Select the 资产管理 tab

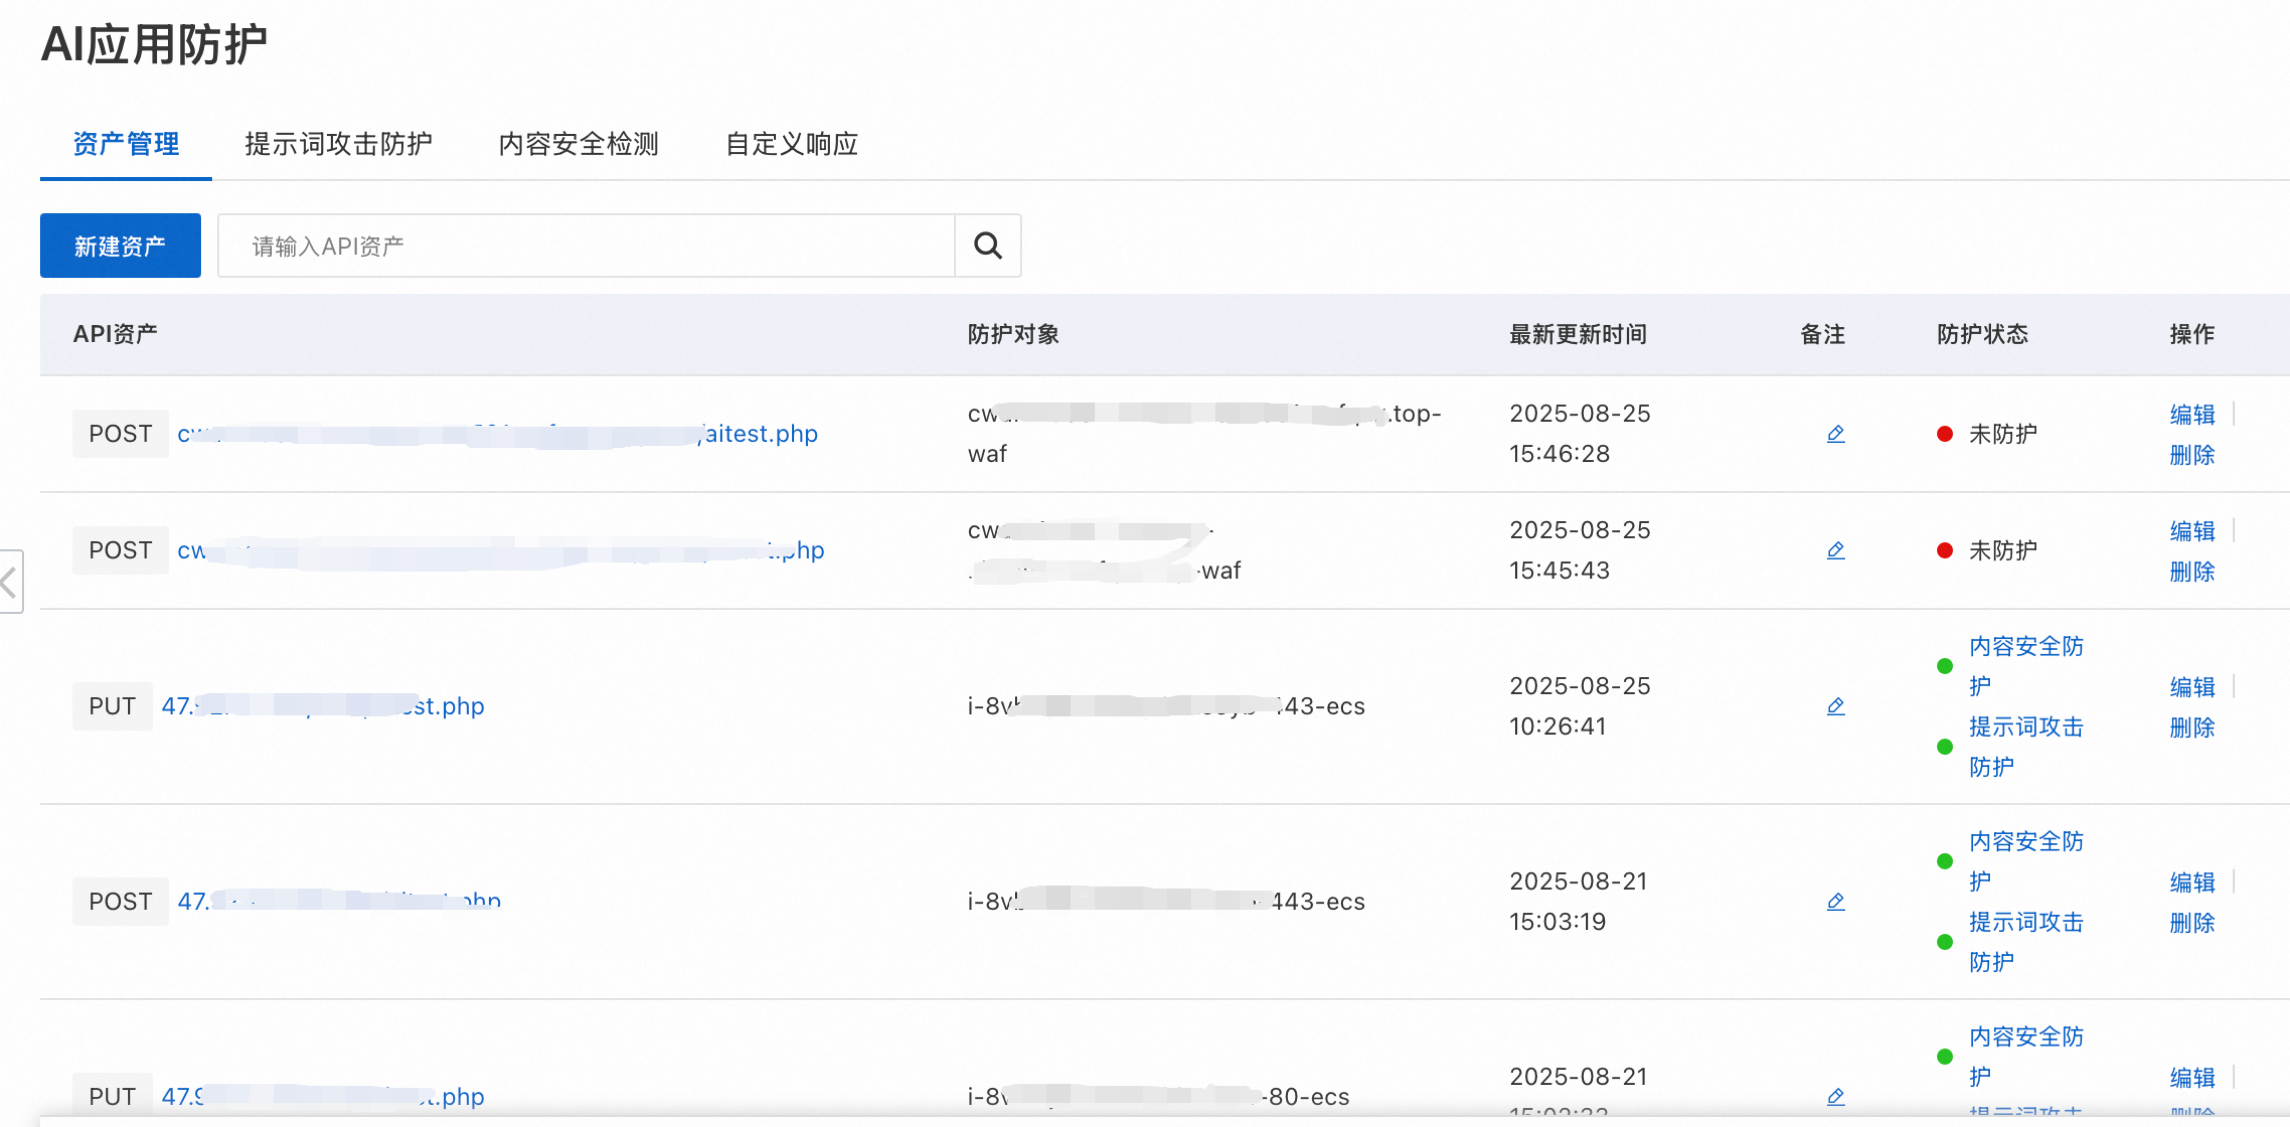[126, 144]
